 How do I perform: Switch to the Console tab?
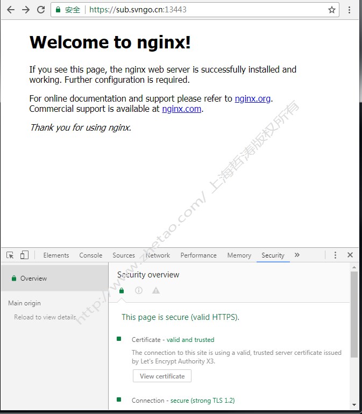pos(90,255)
